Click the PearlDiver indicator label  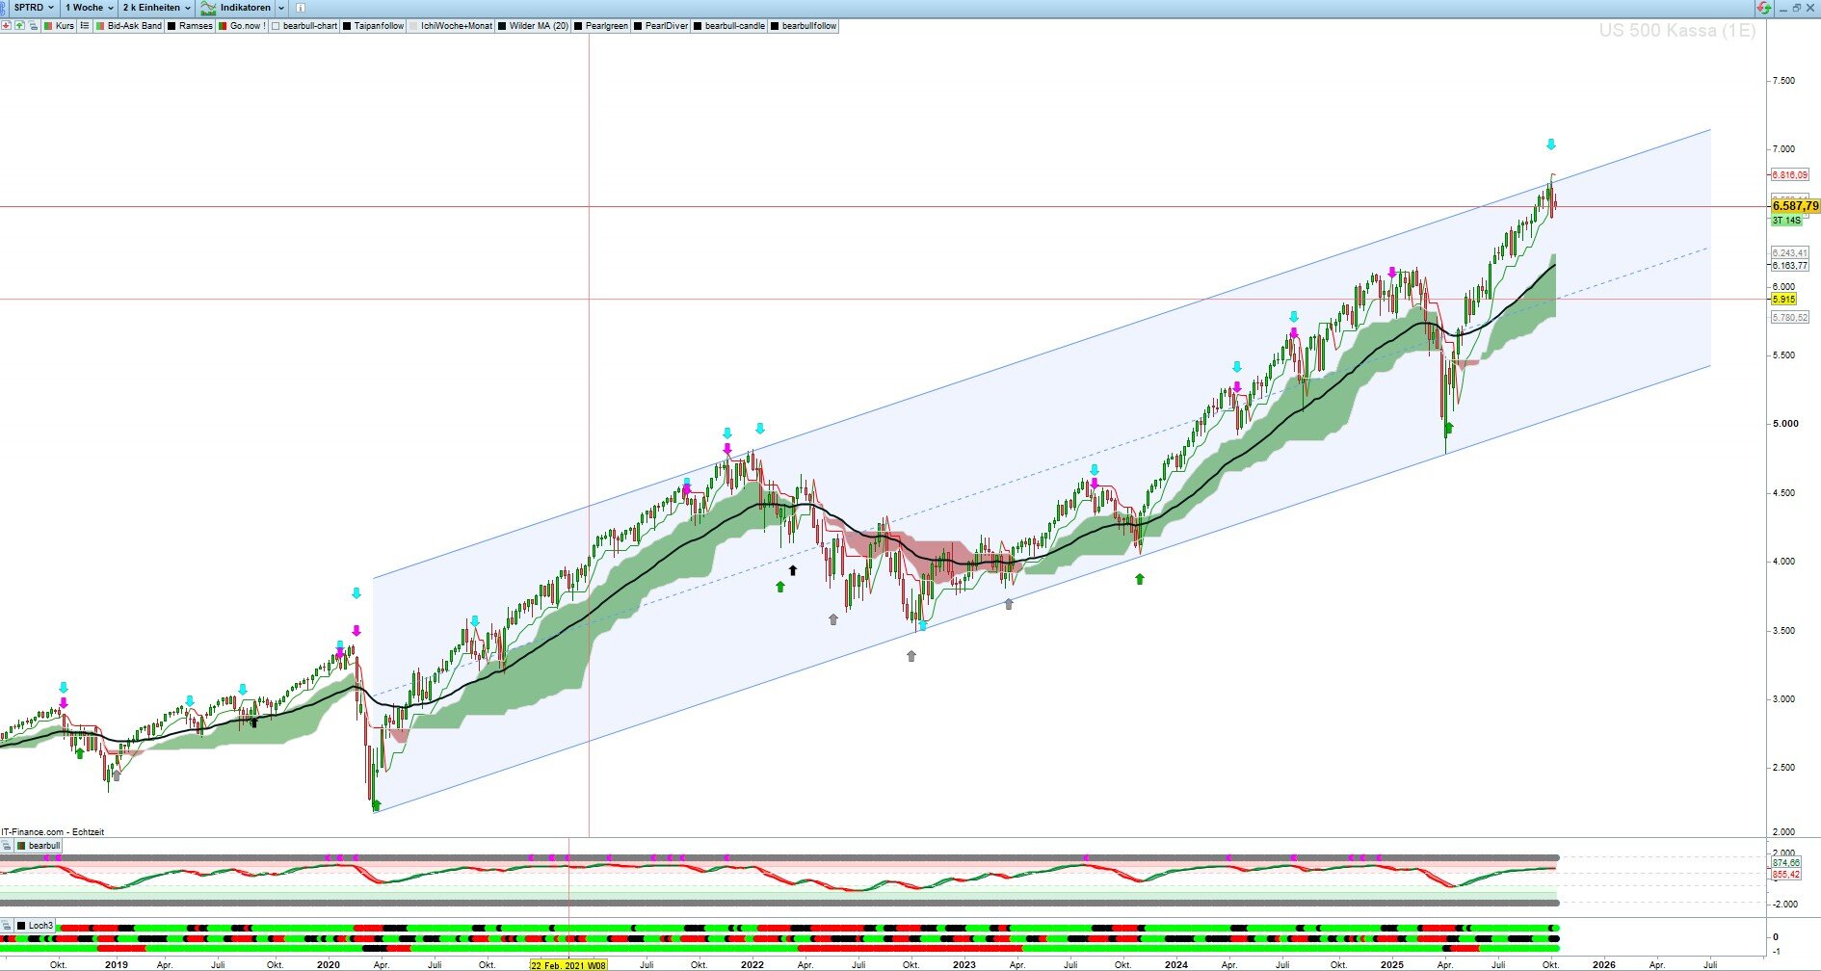click(666, 26)
